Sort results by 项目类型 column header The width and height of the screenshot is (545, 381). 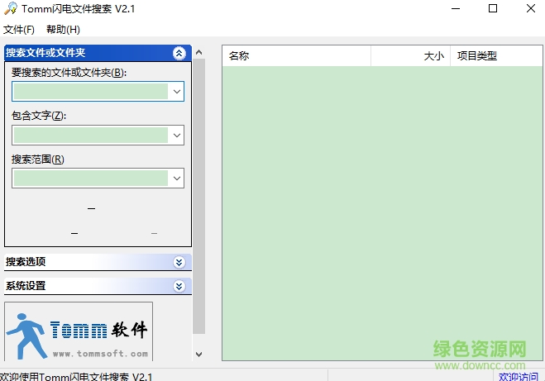pyautogui.click(x=496, y=56)
